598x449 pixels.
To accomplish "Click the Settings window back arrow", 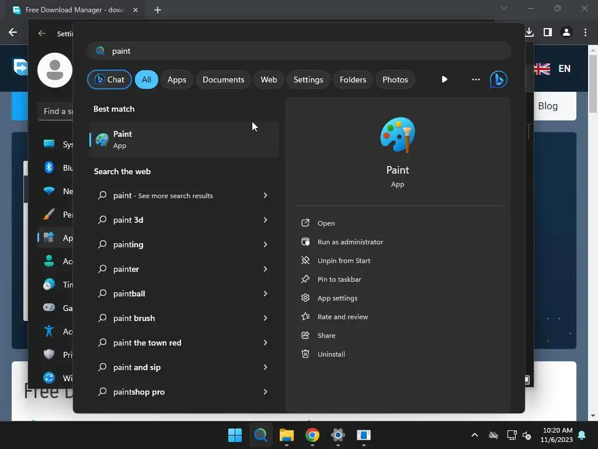I will [41, 33].
